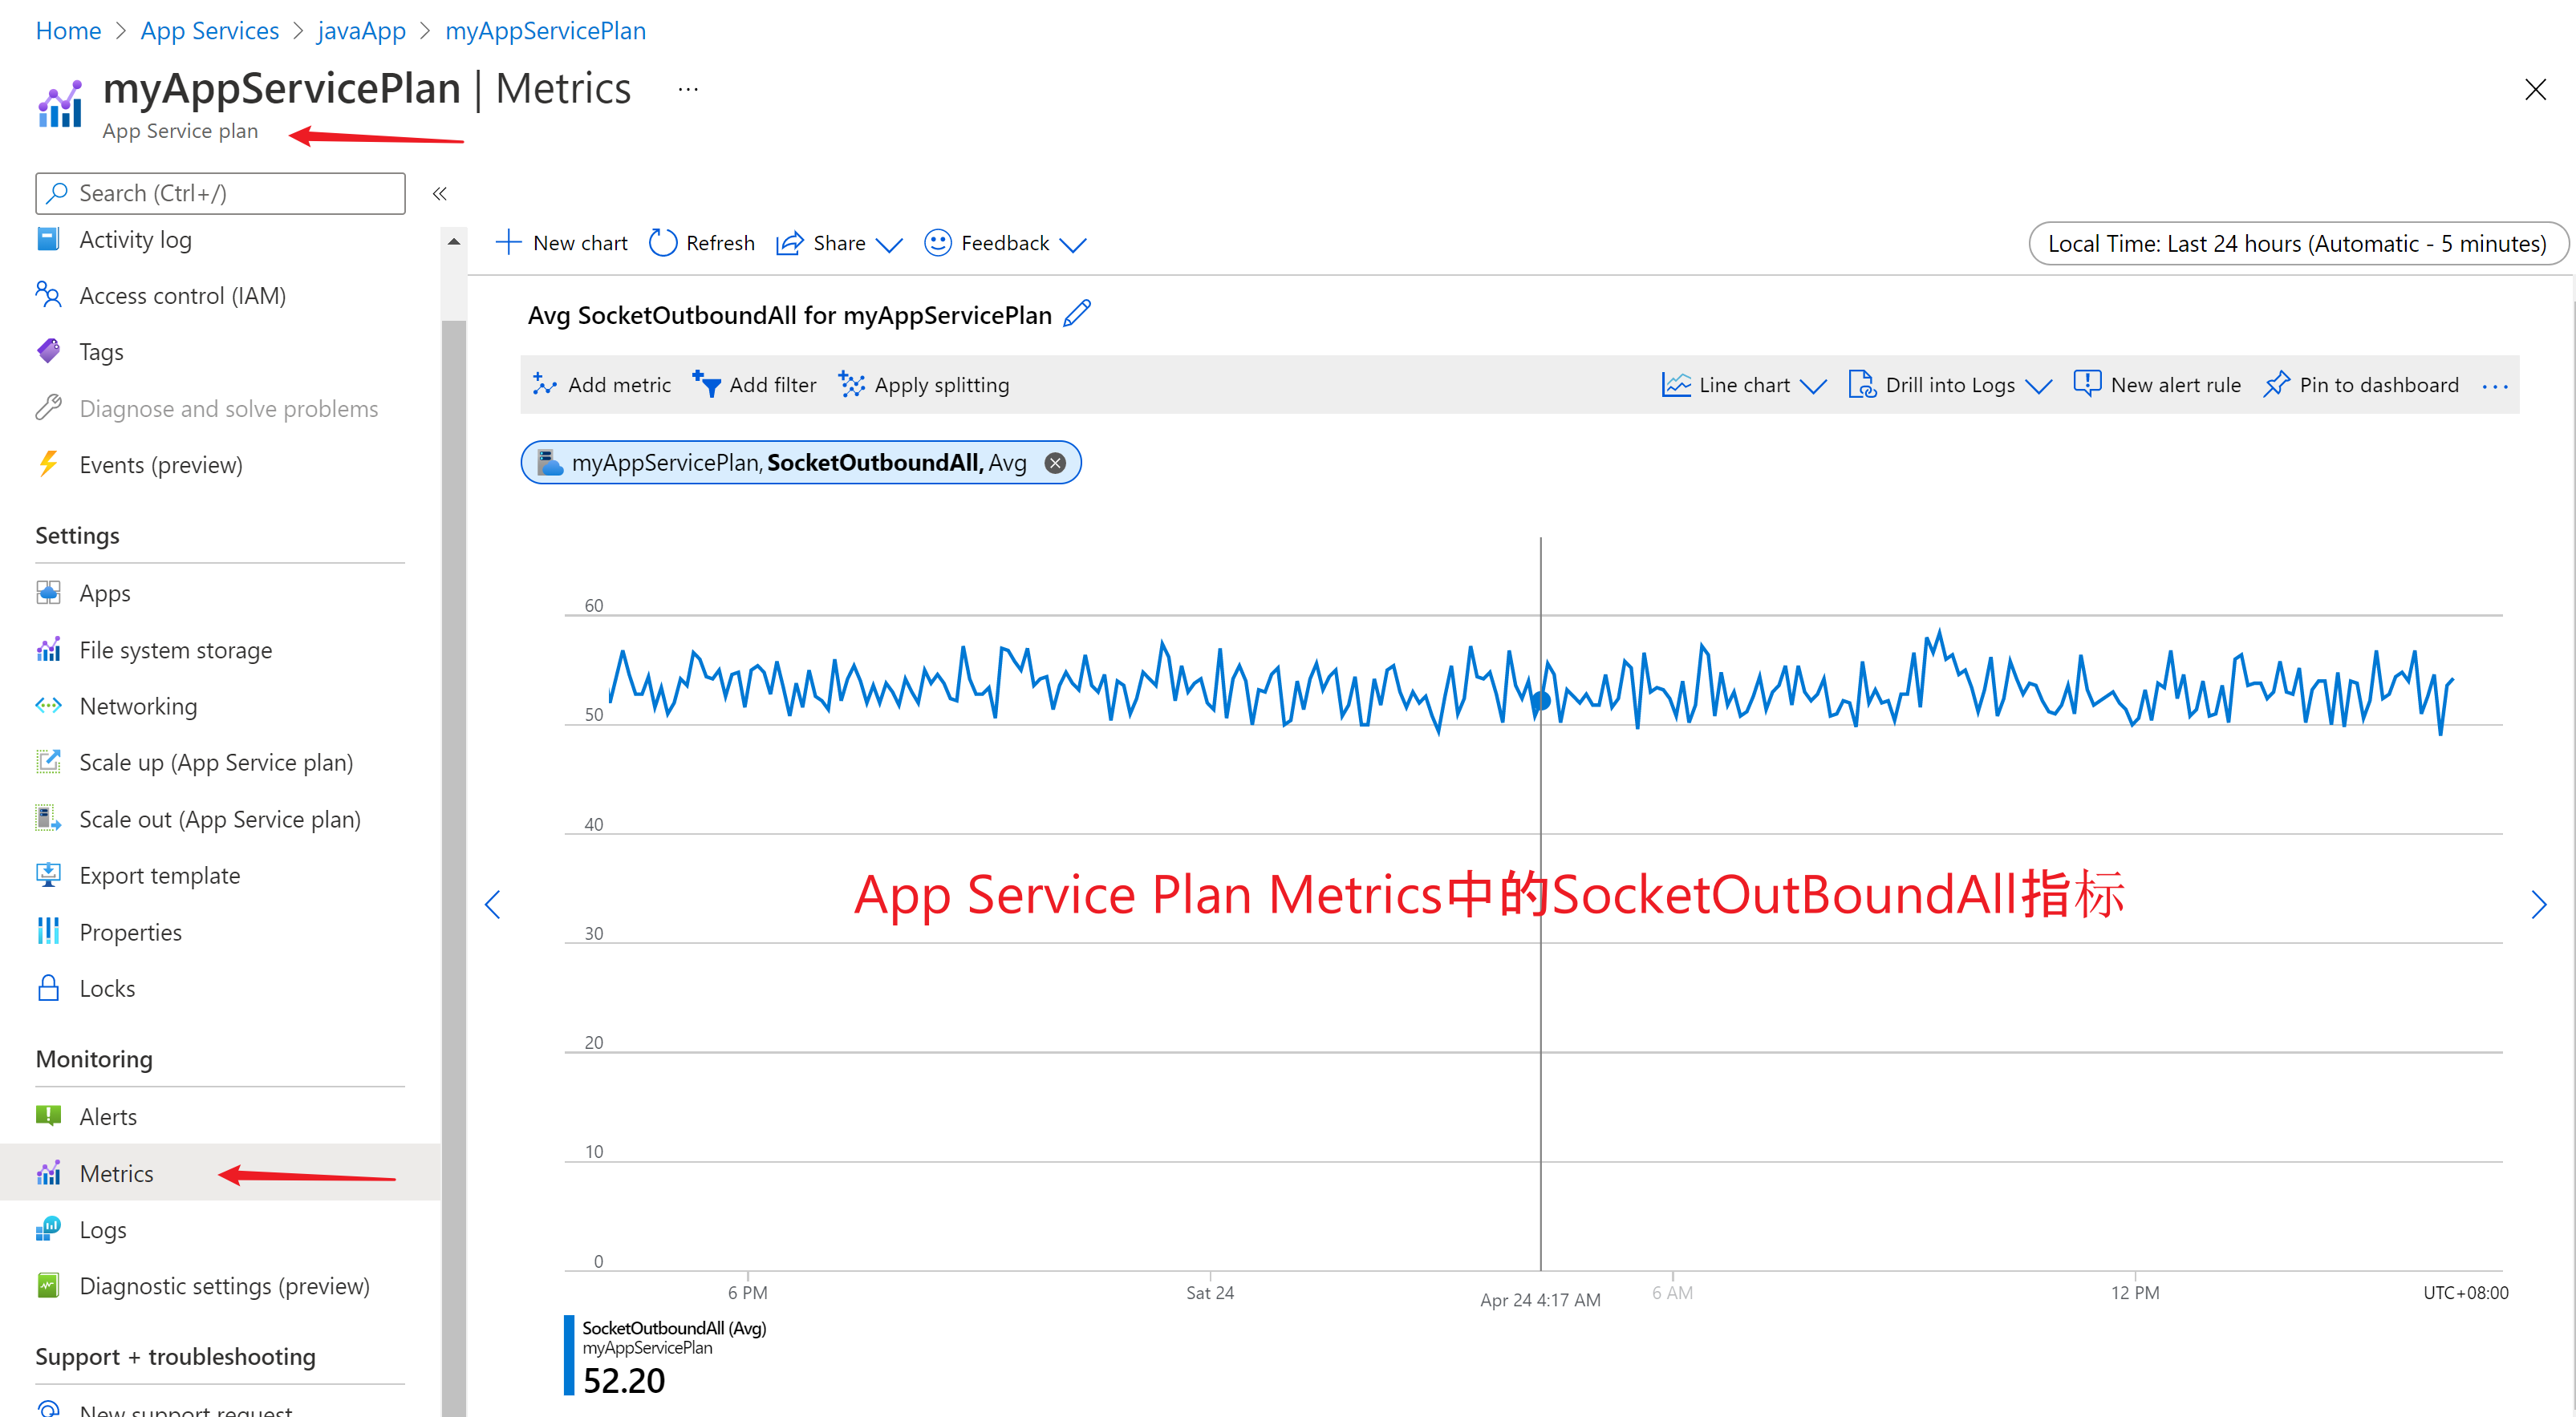Click Pin to dashboard pin icon
Screen dimensions: 2576x1417
click(2275, 385)
